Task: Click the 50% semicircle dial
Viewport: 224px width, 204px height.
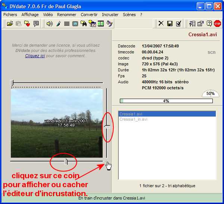Action: tap(211, 94)
